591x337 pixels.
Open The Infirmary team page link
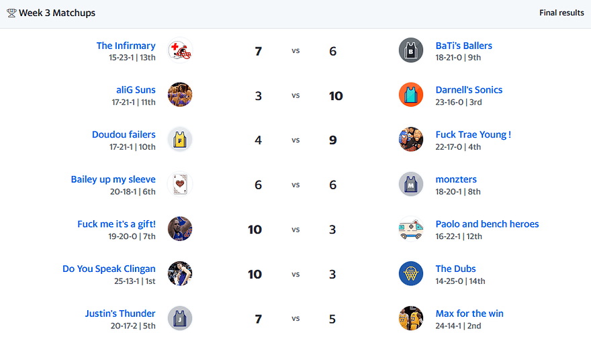tap(126, 46)
